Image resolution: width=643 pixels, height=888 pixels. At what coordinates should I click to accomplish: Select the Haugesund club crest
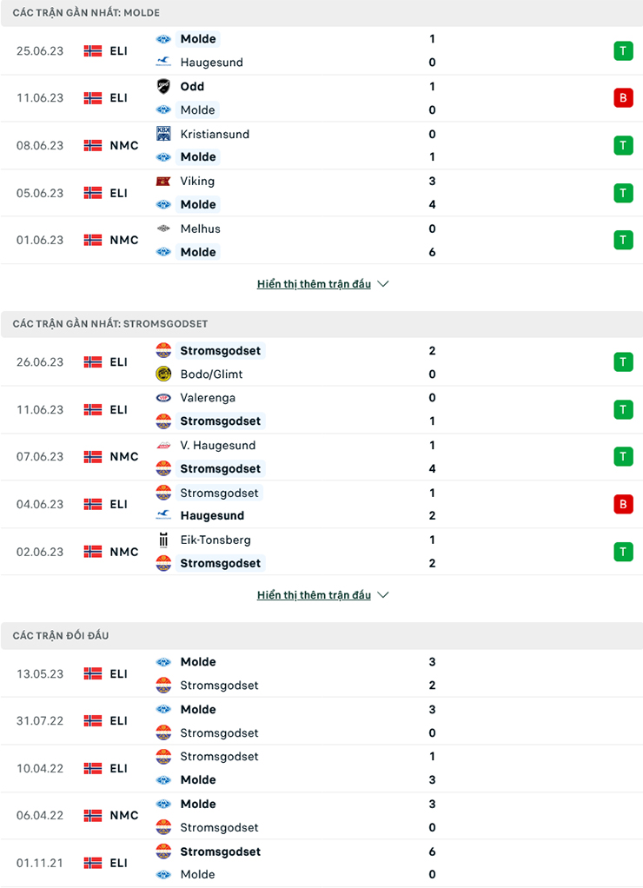pyautogui.click(x=166, y=63)
